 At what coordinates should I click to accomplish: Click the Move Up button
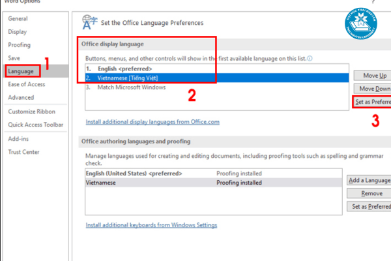pos(373,76)
